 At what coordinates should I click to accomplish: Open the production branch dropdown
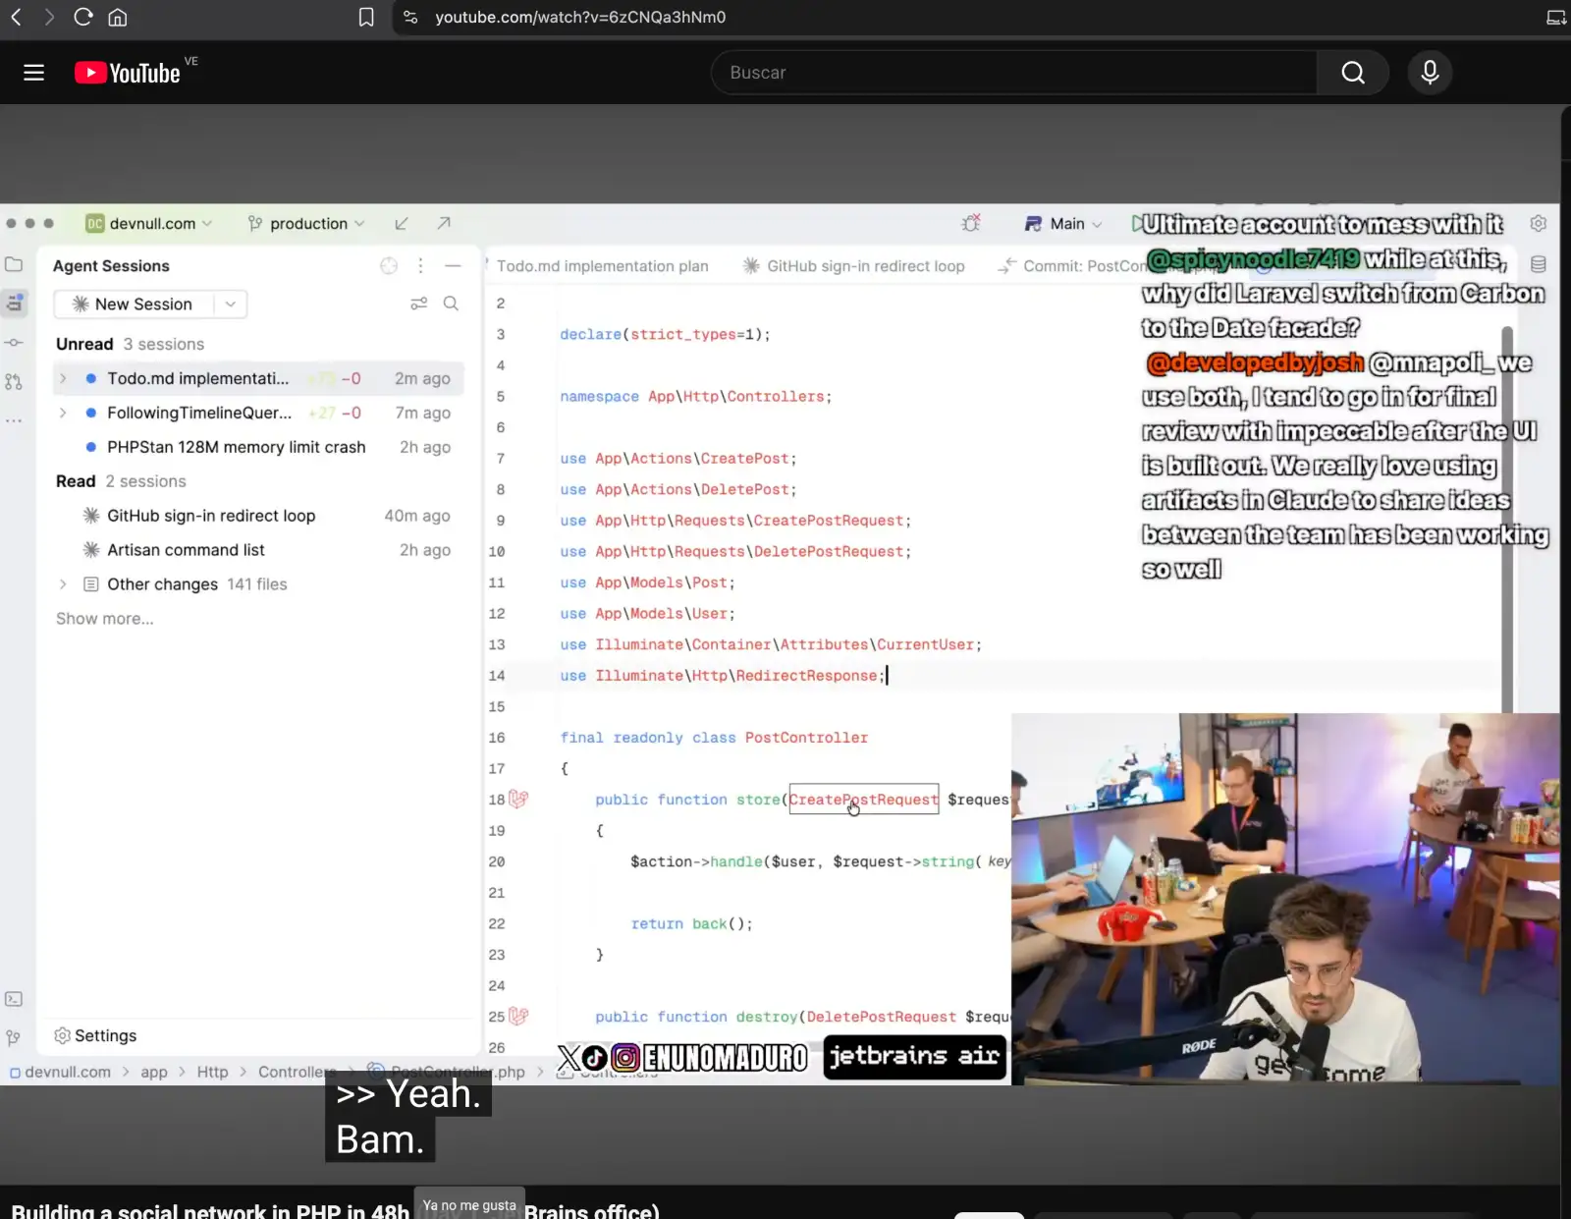306,223
